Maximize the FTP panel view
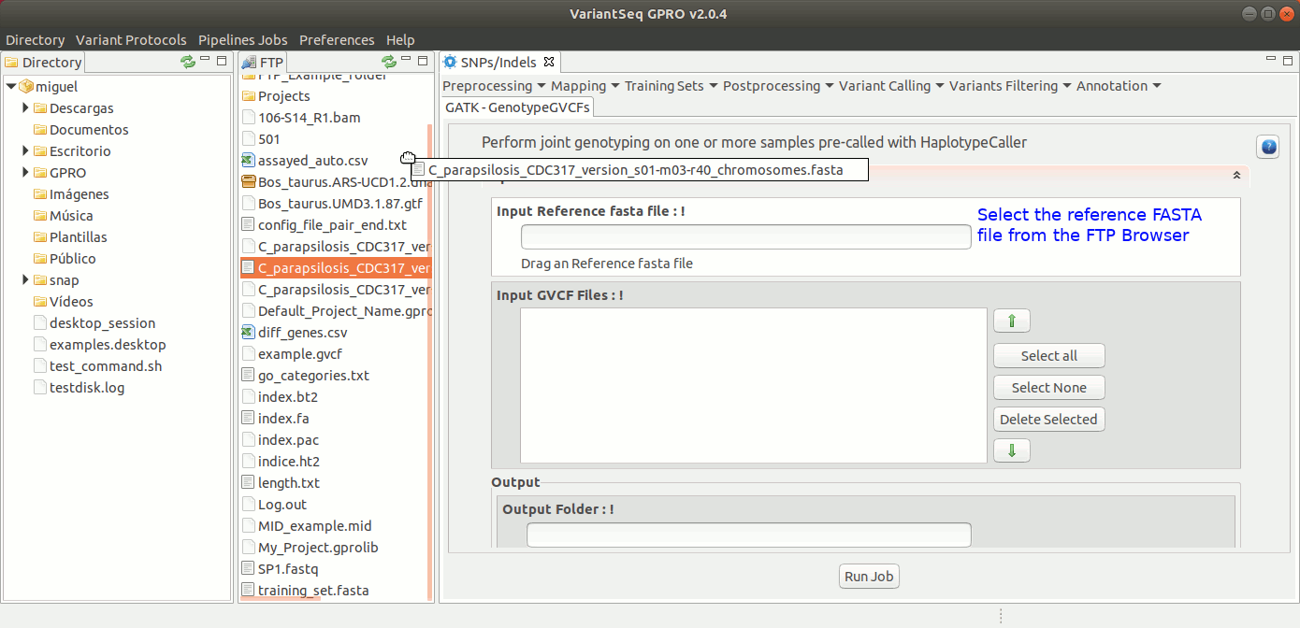This screenshot has width=1300, height=628. tap(422, 61)
